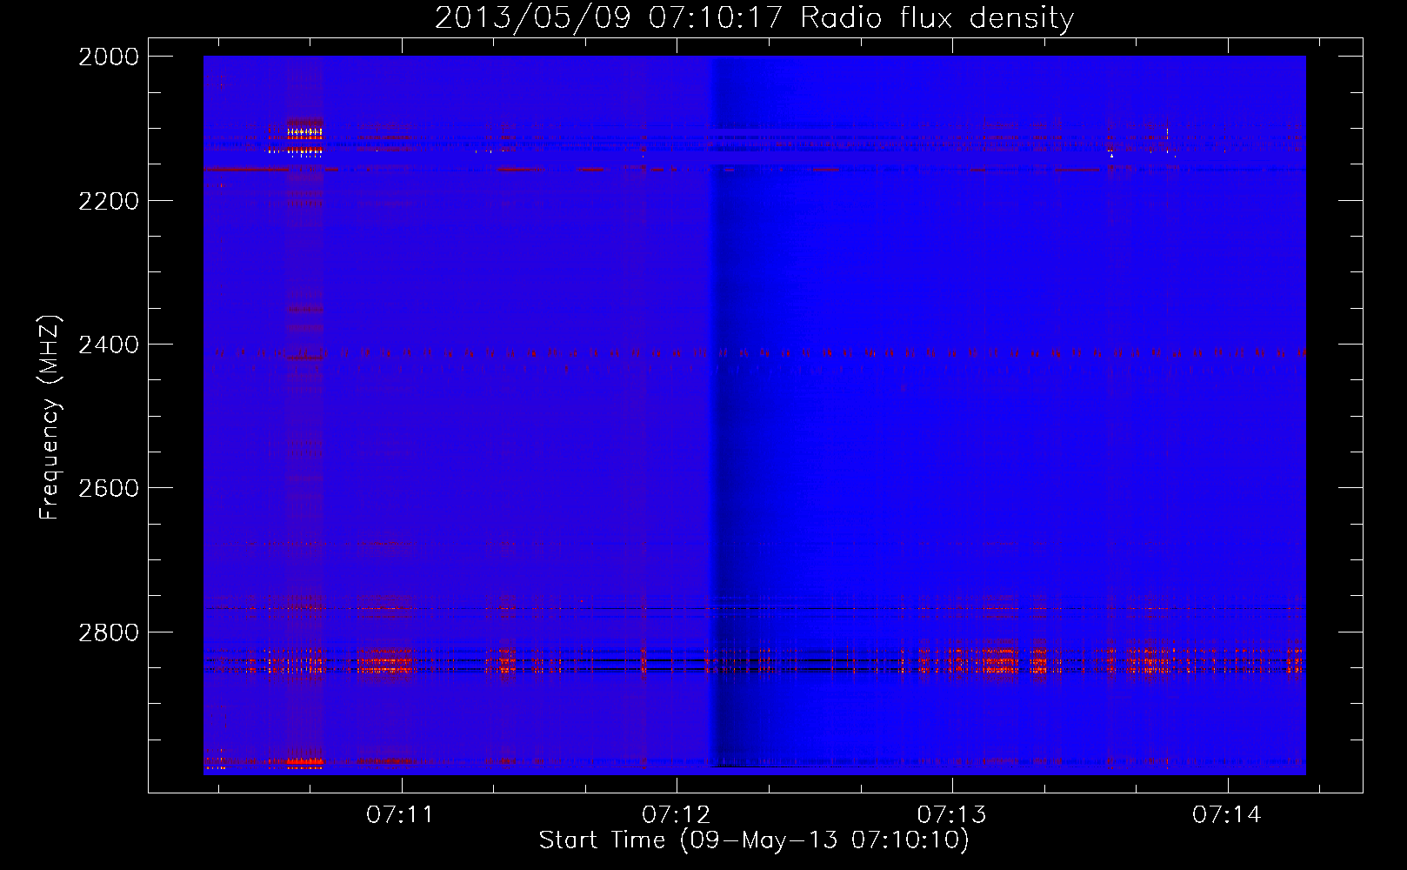
Task: Click the 07:11 time tick label
Action: [x=400, y=814]
